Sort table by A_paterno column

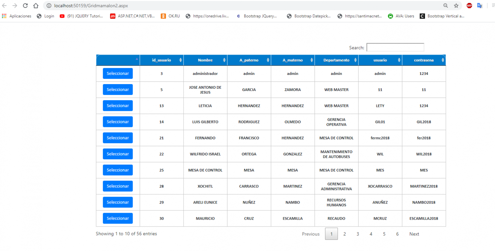[249, 60]
